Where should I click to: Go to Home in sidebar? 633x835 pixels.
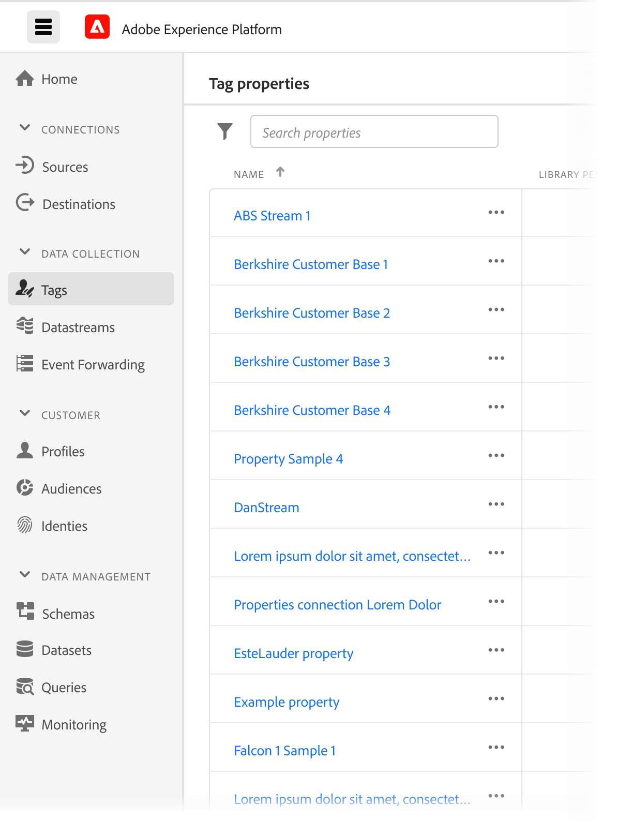tap(59, 79)
